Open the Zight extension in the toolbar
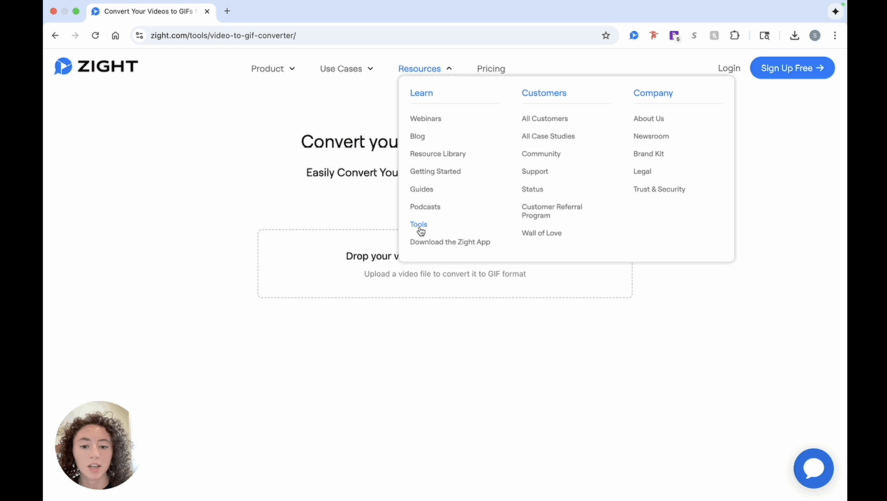The image size is (887, 501). [633, 35]
